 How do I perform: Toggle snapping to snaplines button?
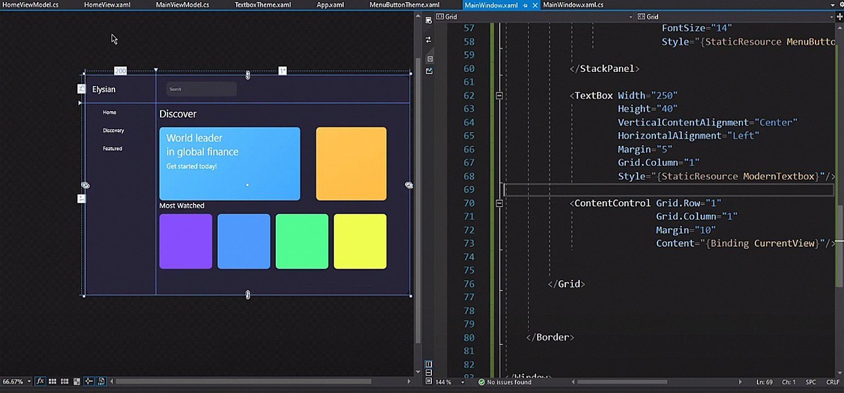[x=88, y=381]
